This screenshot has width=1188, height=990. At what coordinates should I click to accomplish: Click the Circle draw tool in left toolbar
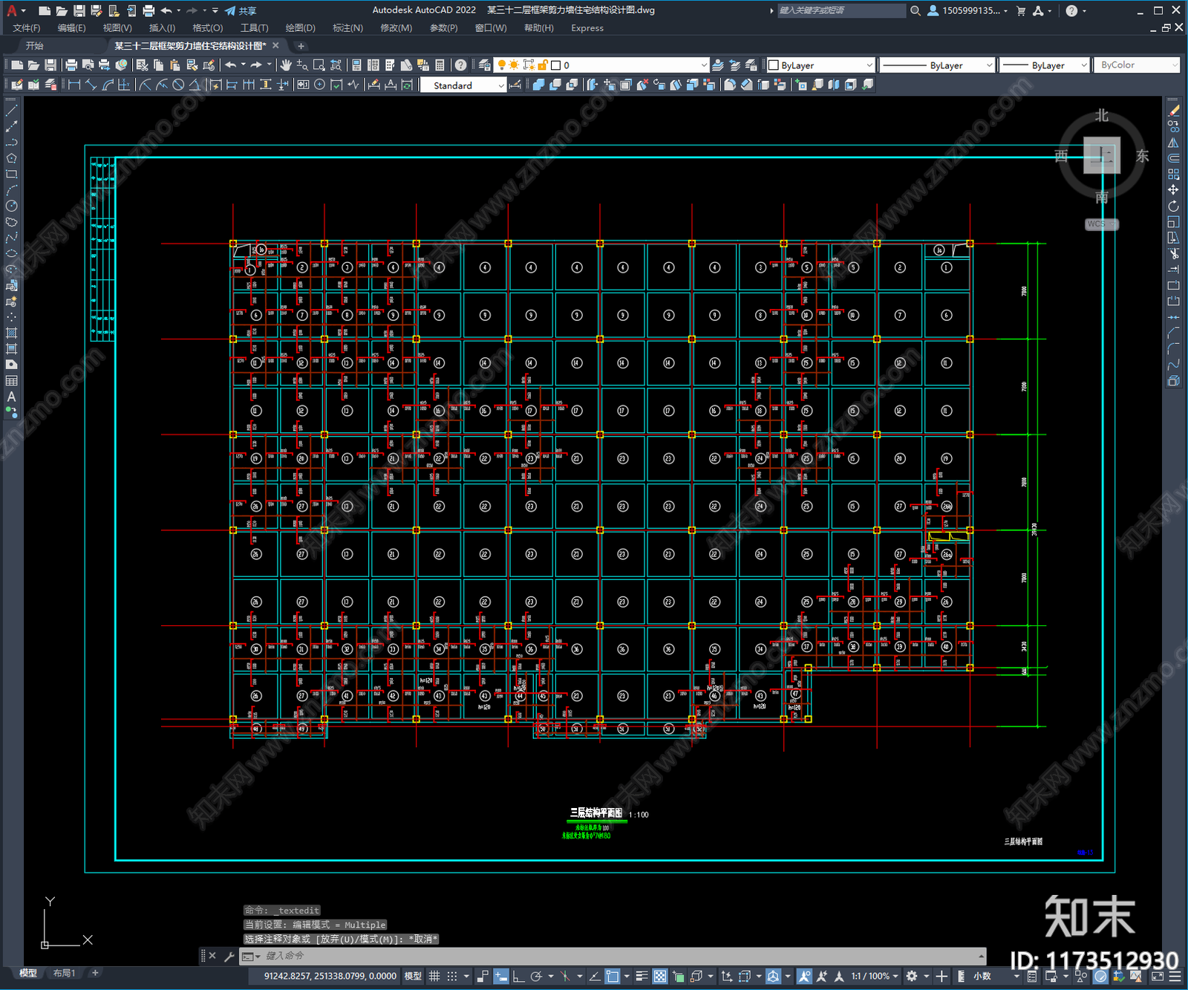tap(11, 206)
